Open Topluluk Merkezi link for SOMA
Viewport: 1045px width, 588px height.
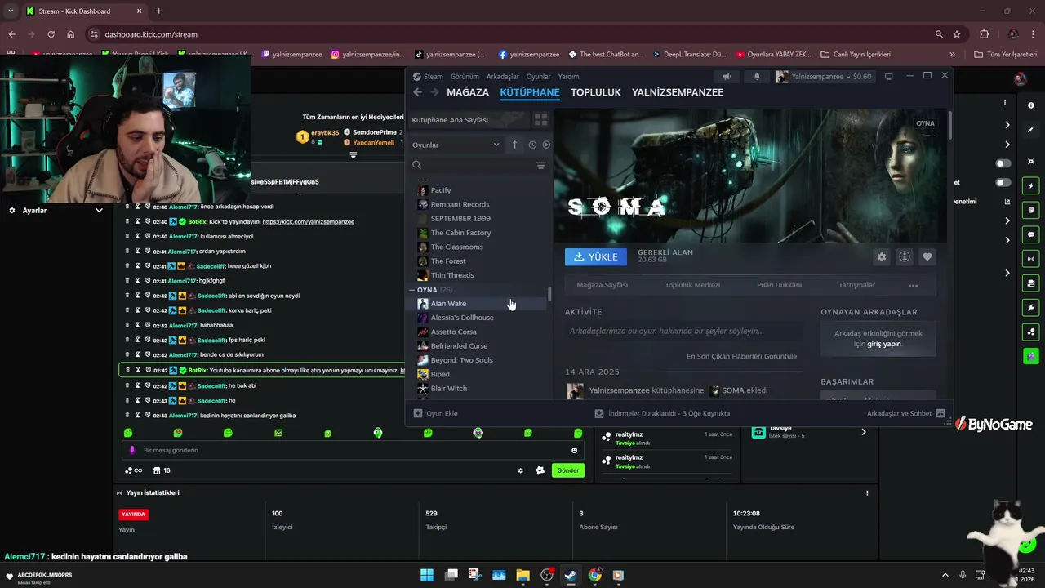point(692,285)
